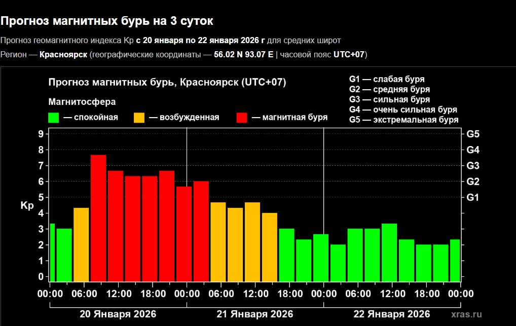Click the G1 storm level label on right axis
This screenshot has height=326, width=516.
473,197
